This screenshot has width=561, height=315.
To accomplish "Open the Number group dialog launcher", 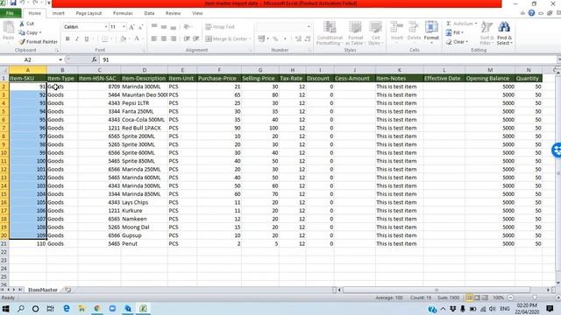I will coord(309,51).
